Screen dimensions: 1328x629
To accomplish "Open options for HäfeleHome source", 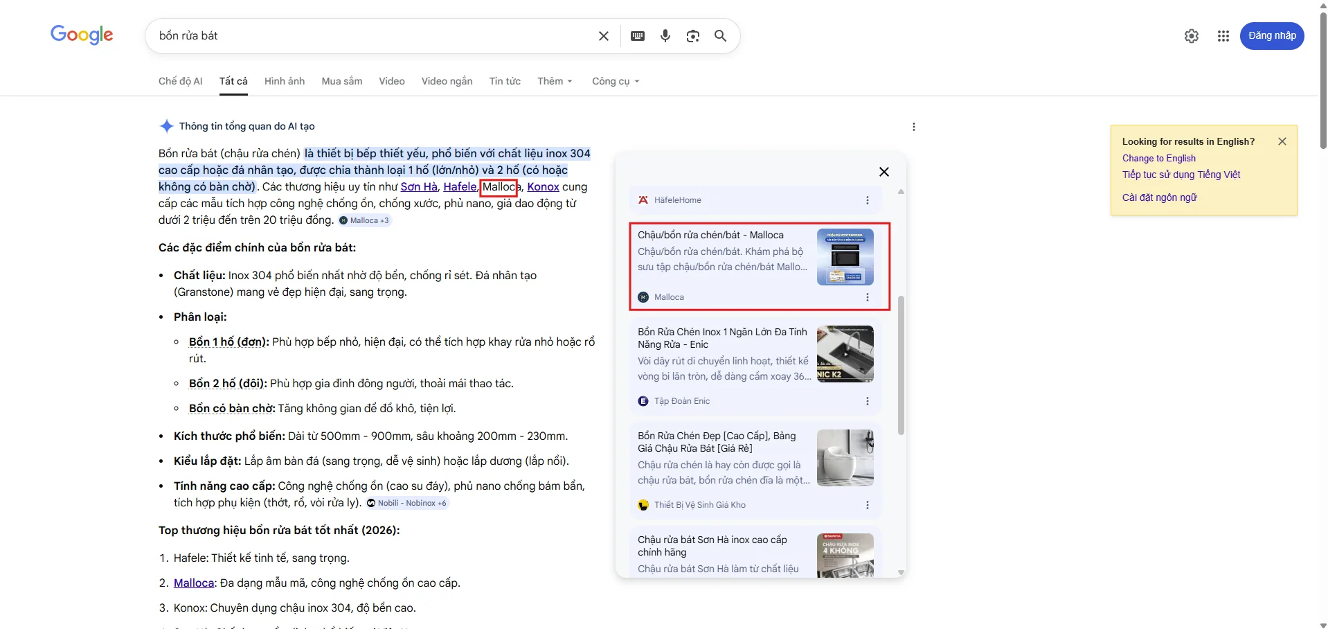I will (868, 200).
